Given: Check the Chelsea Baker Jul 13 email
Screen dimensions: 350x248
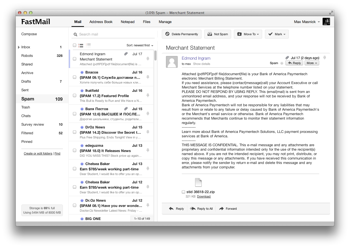Looking at the screenshot, I should point(75,169).
